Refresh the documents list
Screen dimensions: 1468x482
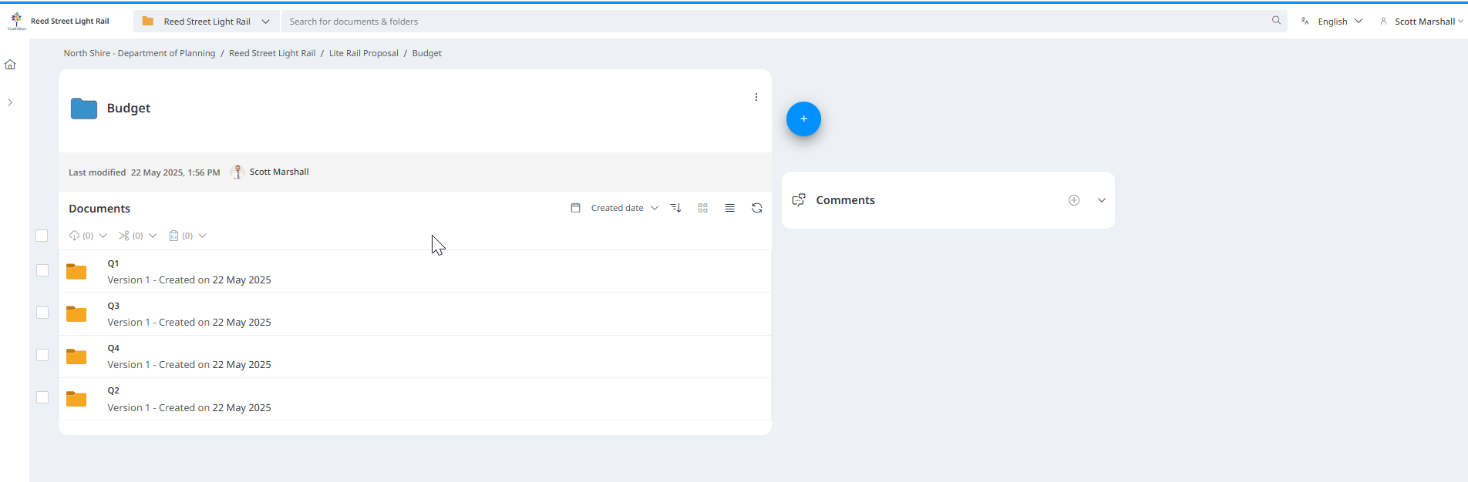coord(756,208)
